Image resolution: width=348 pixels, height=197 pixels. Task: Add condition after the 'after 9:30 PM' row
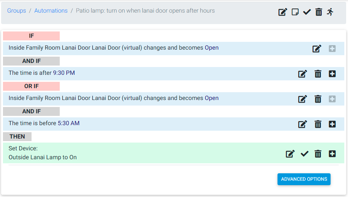point(332,74)
